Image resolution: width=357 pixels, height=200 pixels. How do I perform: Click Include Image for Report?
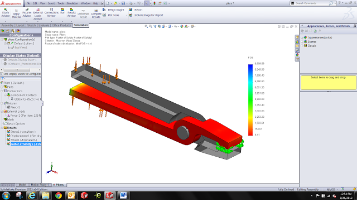click(x=146, y=15)
